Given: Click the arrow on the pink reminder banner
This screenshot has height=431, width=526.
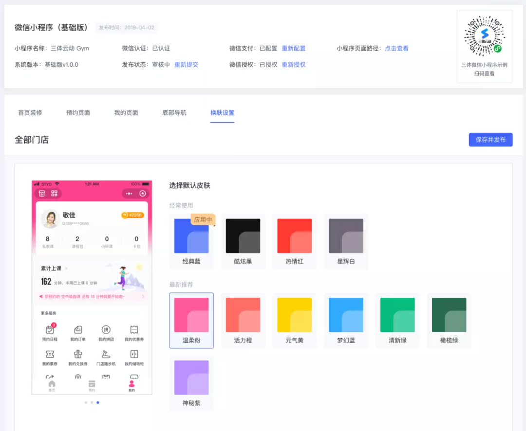Looking at the screenshot, I should click(143, 297).
